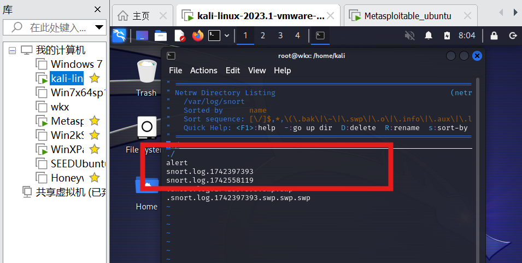Toggle favorite star for Metasploitable
Screen dimensions: 522x263
click(95, 120)
